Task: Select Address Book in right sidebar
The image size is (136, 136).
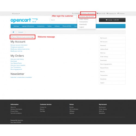Action: point(112,49)
